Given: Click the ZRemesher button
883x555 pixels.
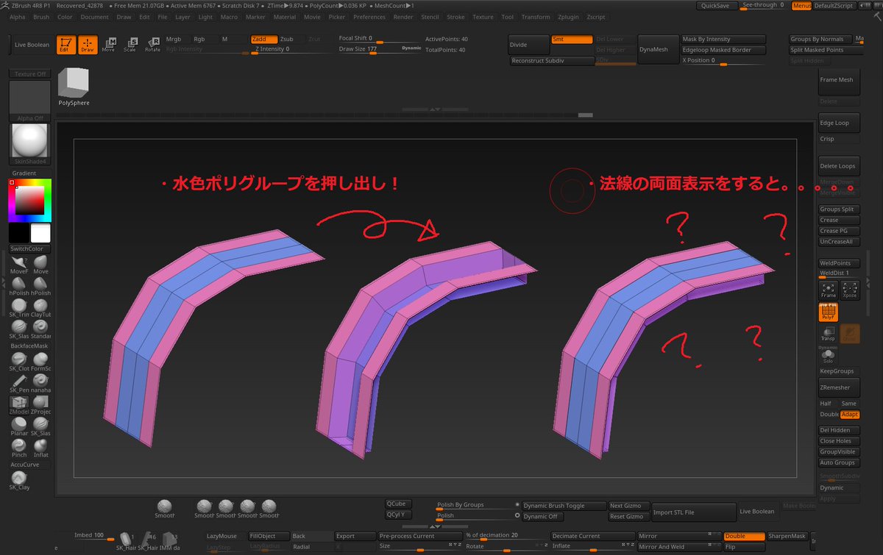Looking at the screenshot, I should (x=840, y=387).
